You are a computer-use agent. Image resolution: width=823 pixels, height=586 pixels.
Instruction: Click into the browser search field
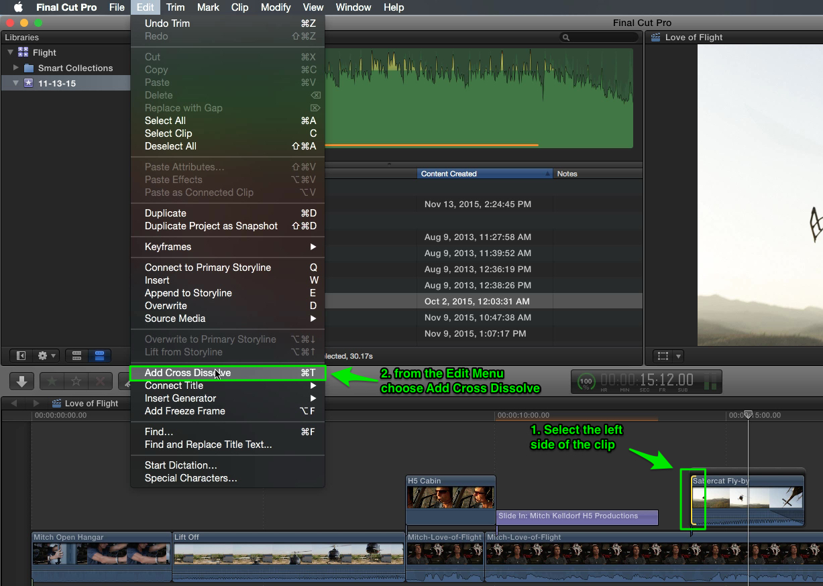pyautogui.click(x=600, y=38)
